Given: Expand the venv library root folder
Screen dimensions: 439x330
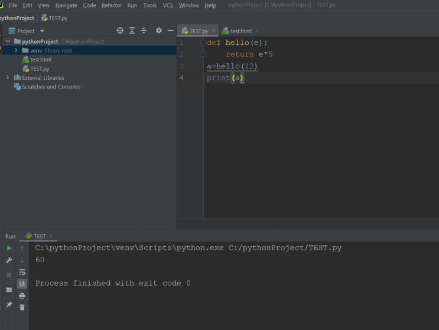Looking at the screenshot, I should click(16, 50).
